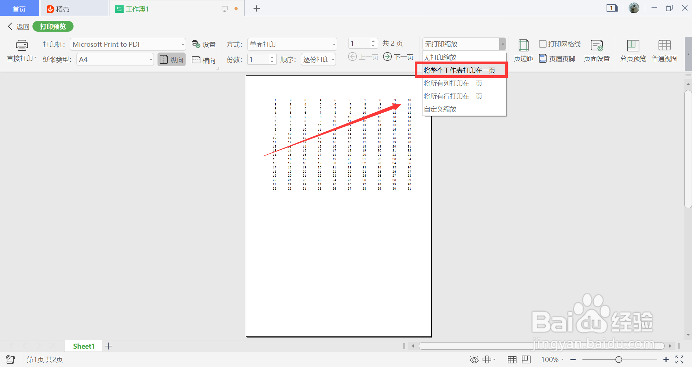
Task: Open printer settings gear icon
Action: coord(196,44)
